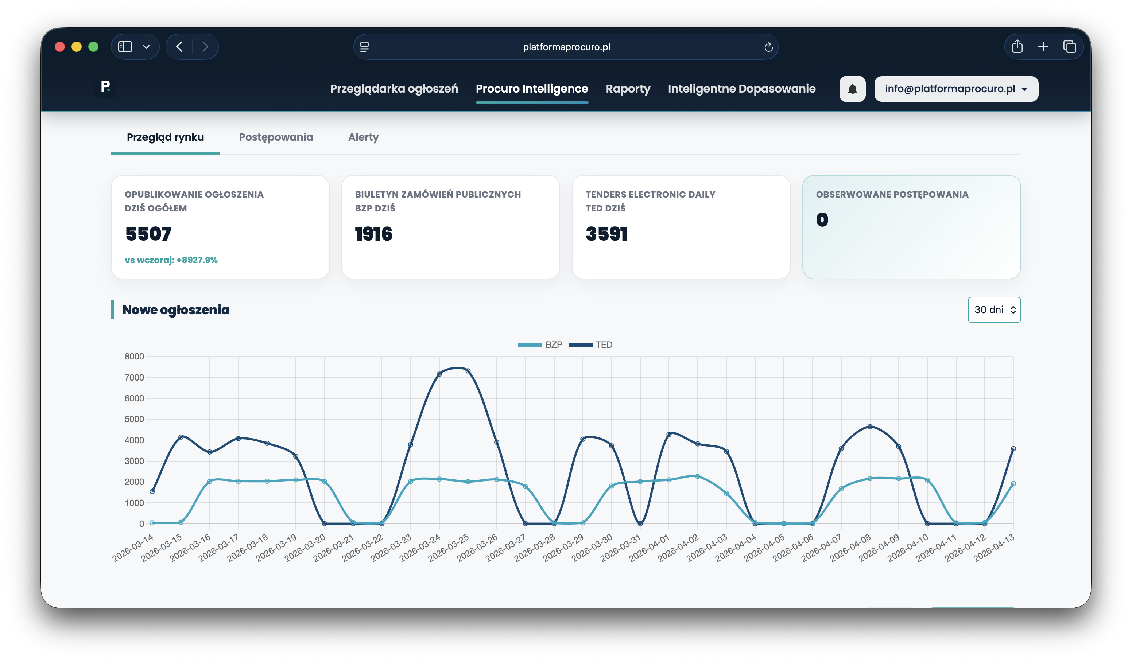Open the Share icon in the toolbar
1132x662 pixels.
(1017, 47)
